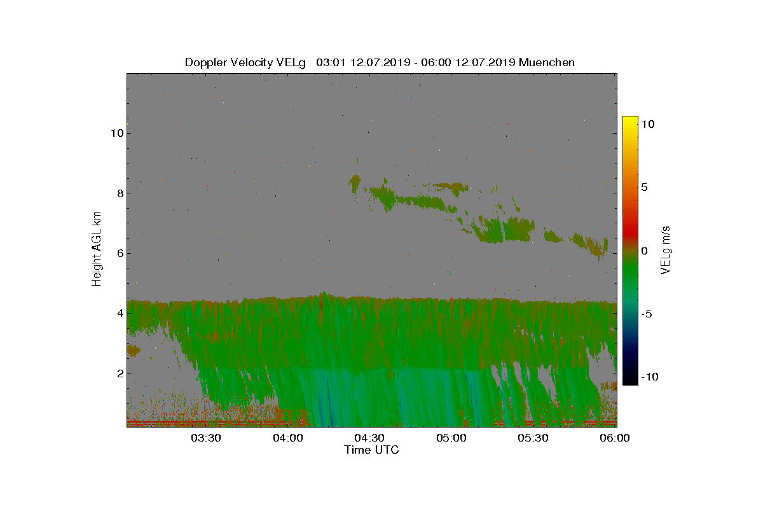
Task: Click the '04:30' time tick label
Action: click(369, 438)
